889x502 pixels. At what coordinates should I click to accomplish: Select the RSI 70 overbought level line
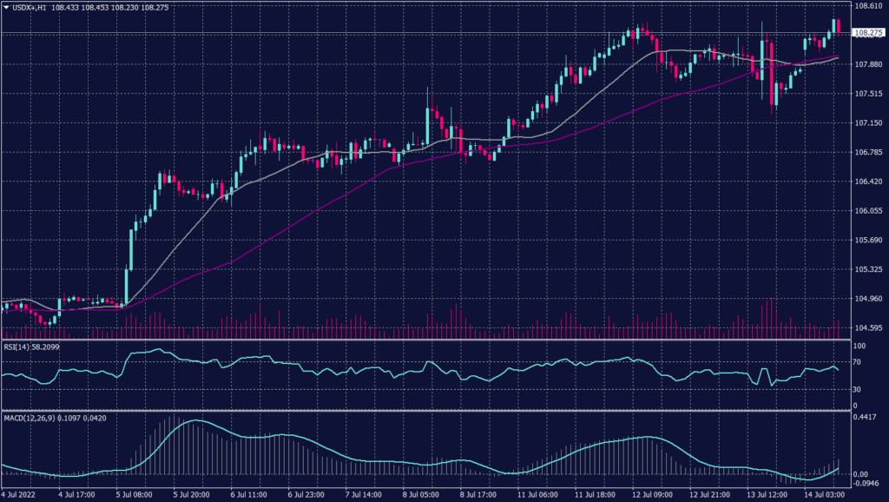click(434, 360)
